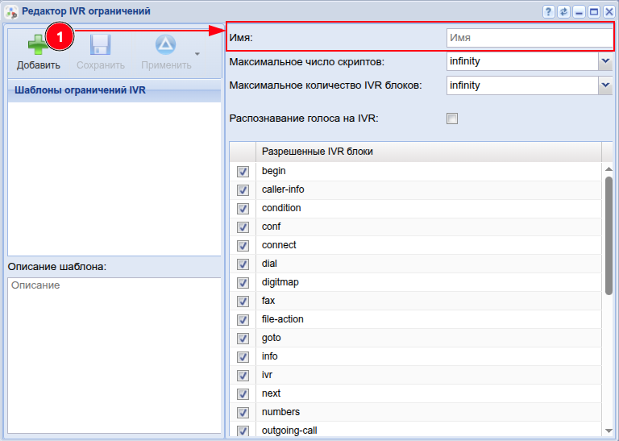This screenshot has height=441, width=619.
Task: Click the scroll up arrow in blocks list
Action: (609, 169)
